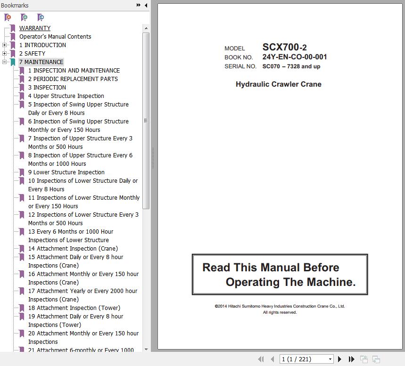The width and height of the screenshot is (405, 366).
Task: Click the expand-all double arrow in Bookmarks header
Action: click(139, 5)
